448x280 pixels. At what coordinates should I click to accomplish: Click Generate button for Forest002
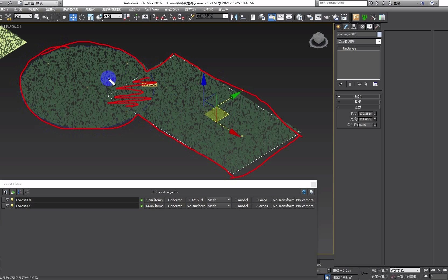tap(175, 206)
